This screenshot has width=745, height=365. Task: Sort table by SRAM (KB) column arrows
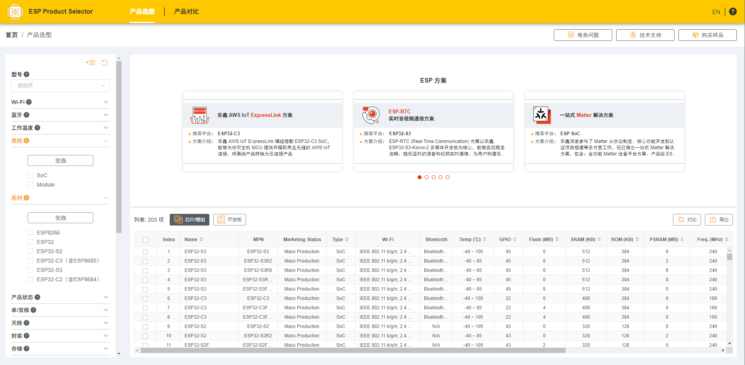(x=599, y=240)
